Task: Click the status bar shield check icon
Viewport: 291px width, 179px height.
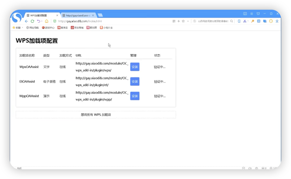Action: [x=243, y=168]
